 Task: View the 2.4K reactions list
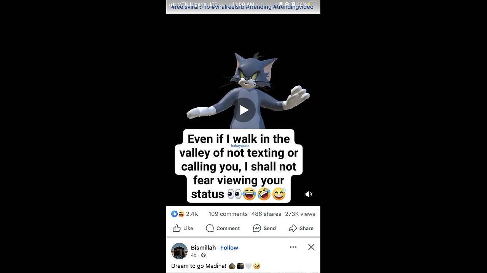point(185,214)
